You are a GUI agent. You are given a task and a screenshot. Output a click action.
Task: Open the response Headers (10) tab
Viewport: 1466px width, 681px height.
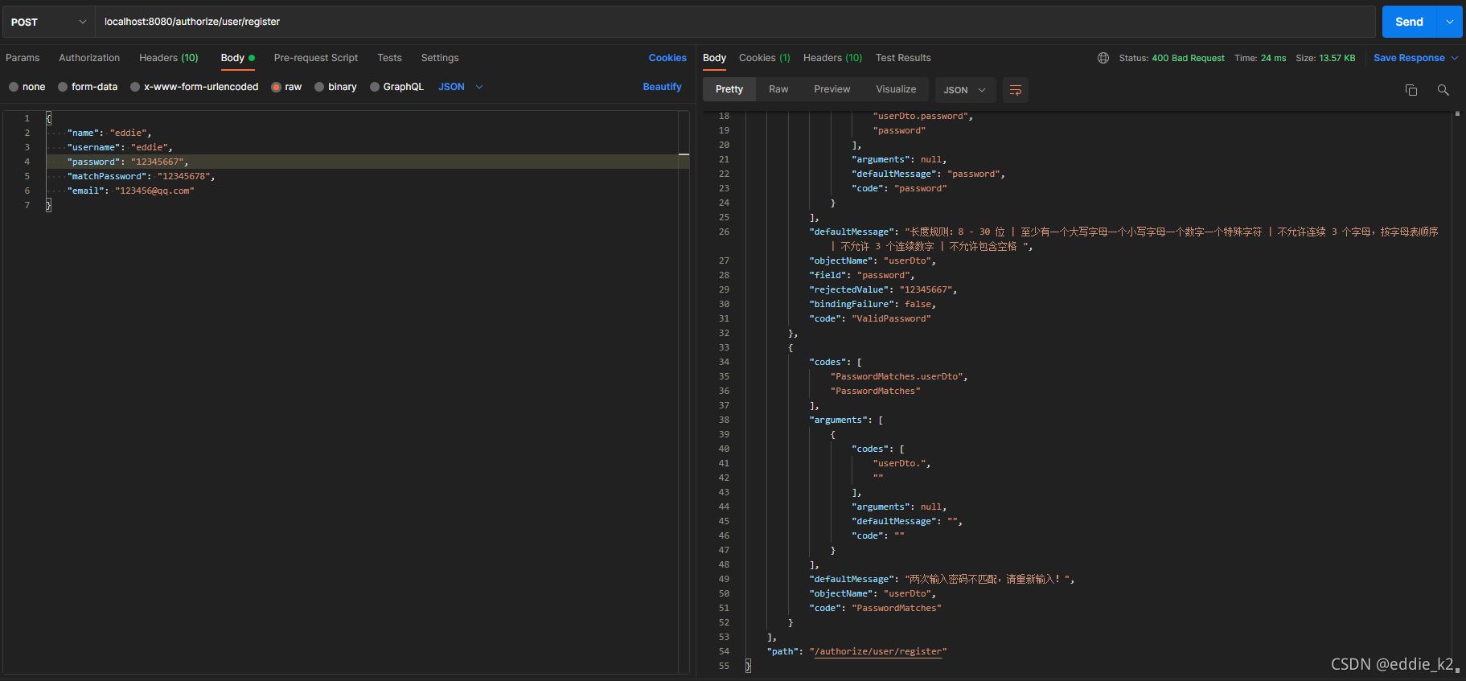point(832,58)
